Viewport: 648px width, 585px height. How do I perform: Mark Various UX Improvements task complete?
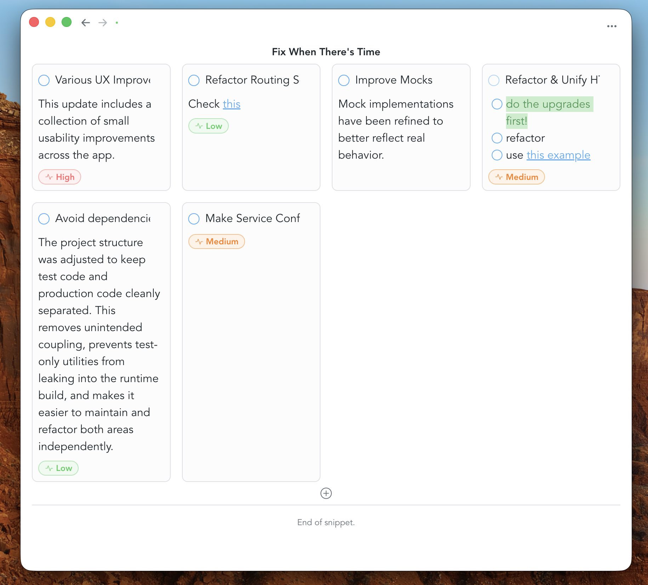[44, 80]
